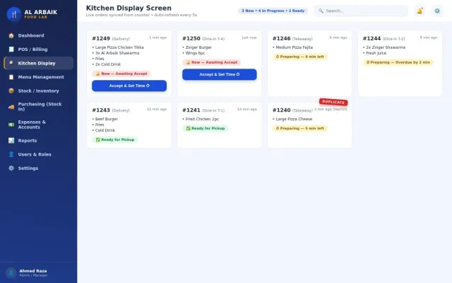This screenshot has height=283, width=452.
Task: Click the search magnifier icon
Action: 321,11
